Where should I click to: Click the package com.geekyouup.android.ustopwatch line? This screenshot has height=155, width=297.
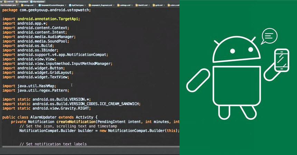tap(47, 10)
